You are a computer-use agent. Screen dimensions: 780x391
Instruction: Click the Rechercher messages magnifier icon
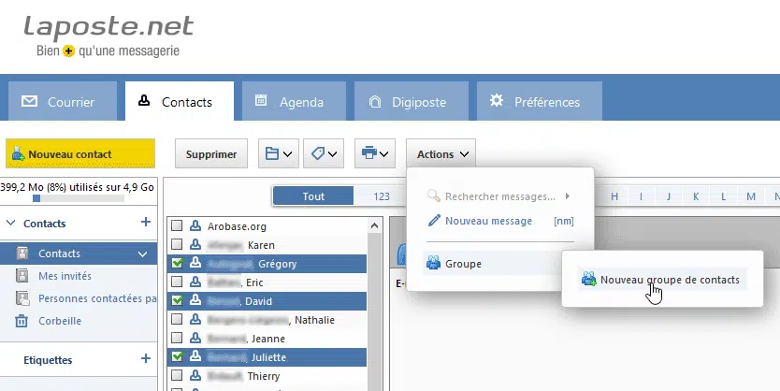tap(434, 196)
